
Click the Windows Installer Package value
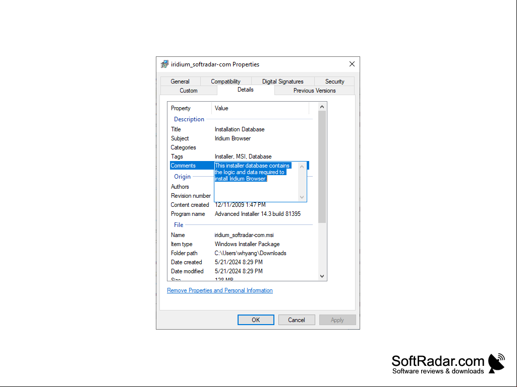click(247, 244)
